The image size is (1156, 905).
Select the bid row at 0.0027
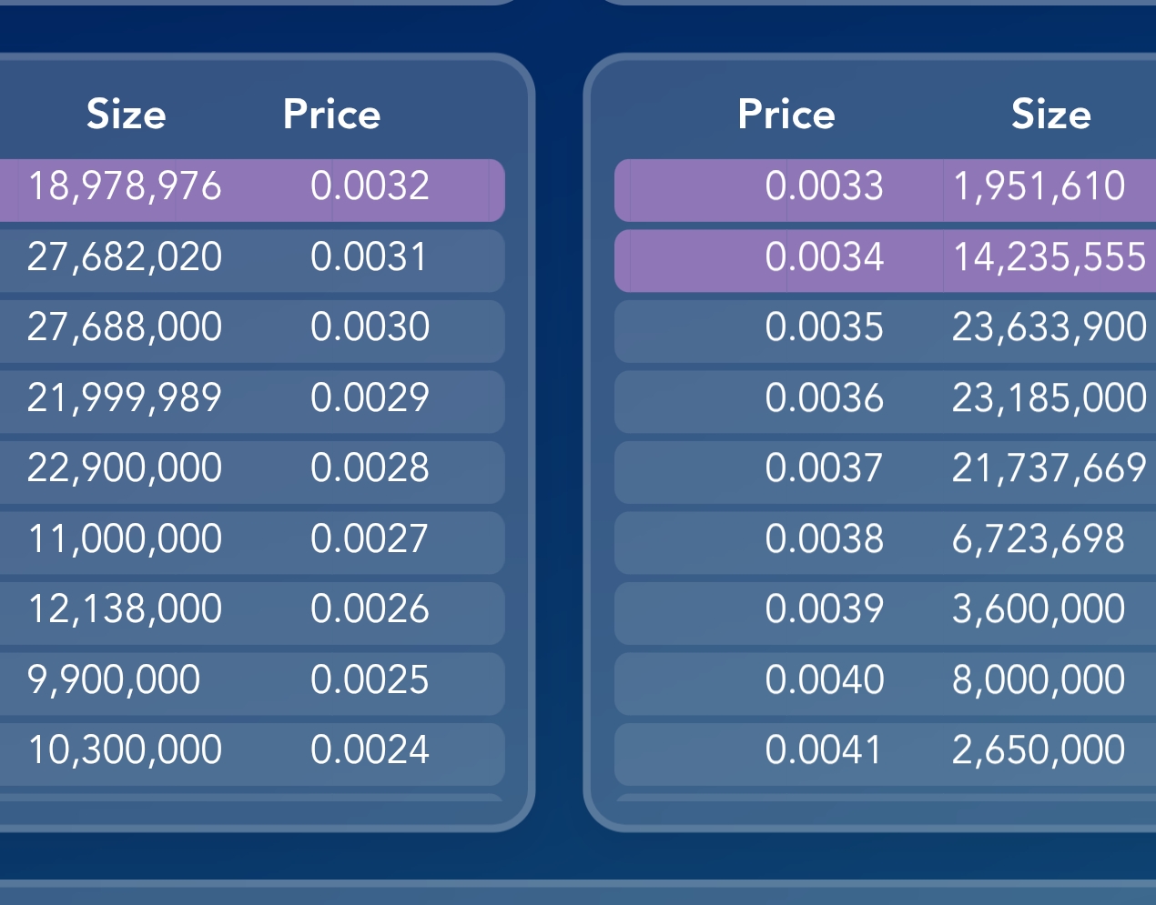click(x=252, y=542)
